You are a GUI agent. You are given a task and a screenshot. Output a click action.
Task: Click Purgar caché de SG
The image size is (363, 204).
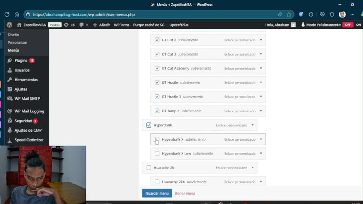tap(149, 25)
